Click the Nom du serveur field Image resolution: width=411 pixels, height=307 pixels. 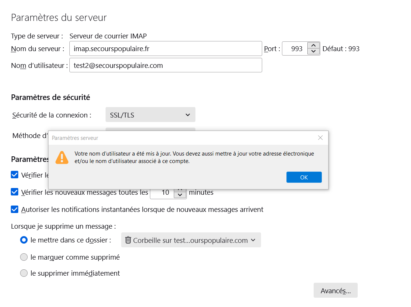tap(166, 48)
